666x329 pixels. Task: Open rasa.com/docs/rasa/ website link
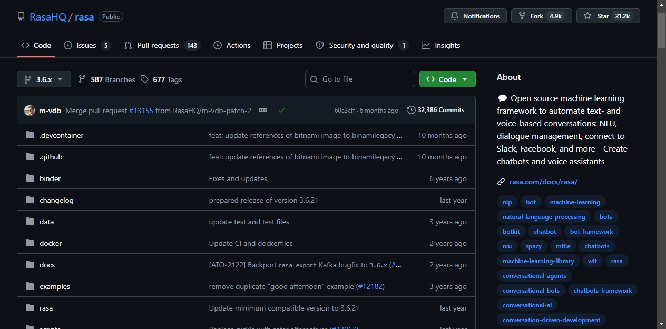[x=543, y=182]
